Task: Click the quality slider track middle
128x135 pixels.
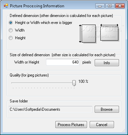Action: (43, 83)
